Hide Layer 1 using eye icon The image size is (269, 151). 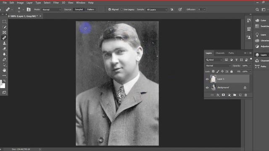pos(207,79)
